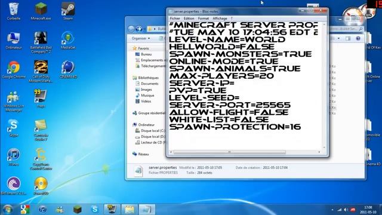Click the SERVER-PORT=25565 line in Notepad

coord(230,105)
